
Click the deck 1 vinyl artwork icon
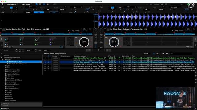click(x=4, y=30)
